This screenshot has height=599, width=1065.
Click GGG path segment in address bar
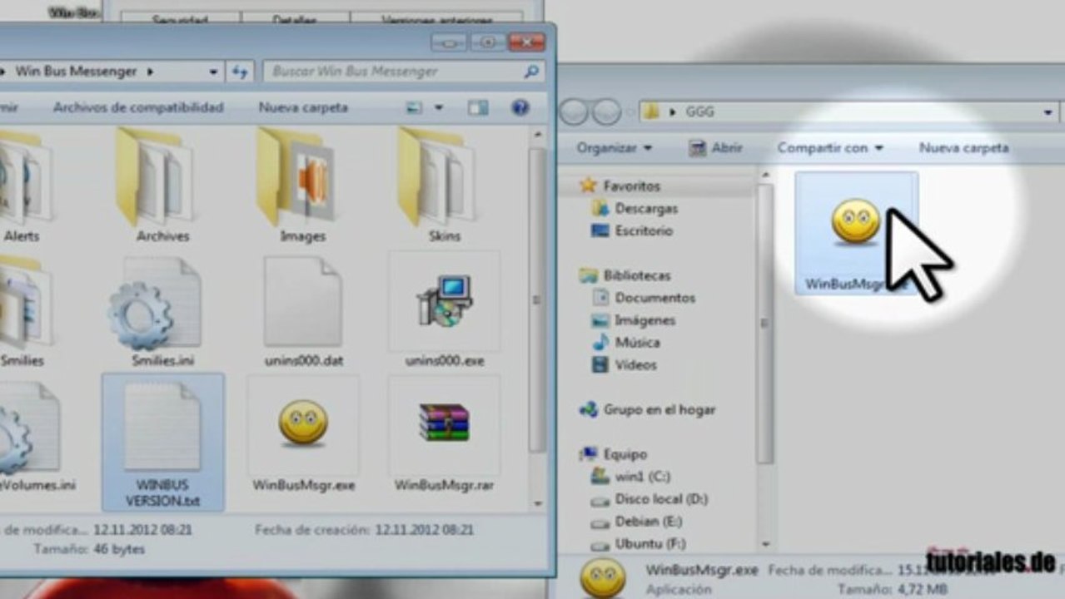700,111
